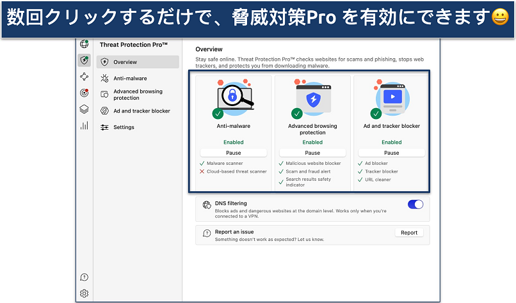The image size is (516, 303).
Task: Click the Tracker blocker text
Action: pos(382,171)
